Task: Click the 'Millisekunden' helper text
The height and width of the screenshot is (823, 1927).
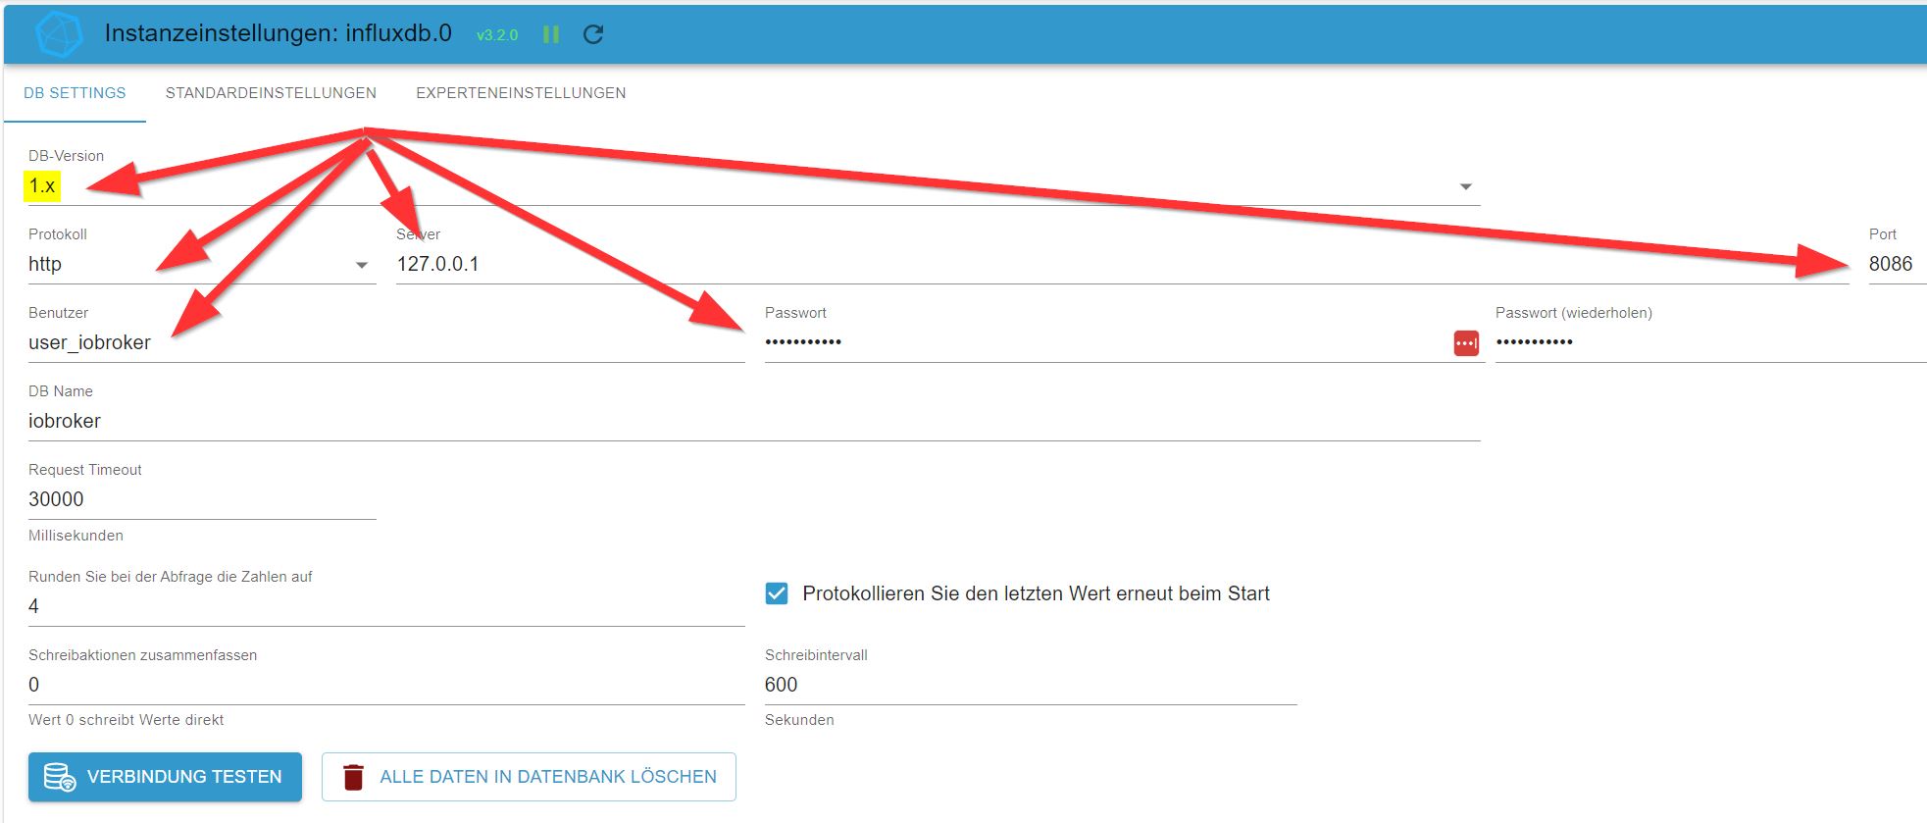Action: [x=76, y=536]
